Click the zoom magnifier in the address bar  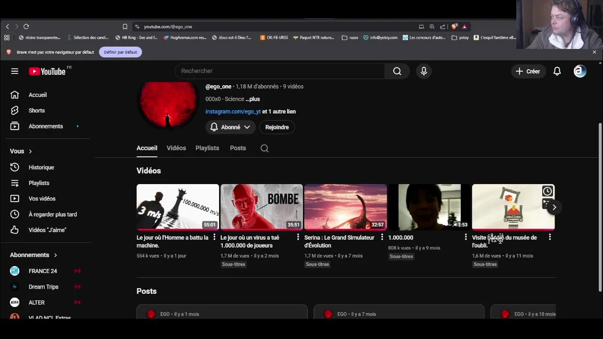coord(432,27)
